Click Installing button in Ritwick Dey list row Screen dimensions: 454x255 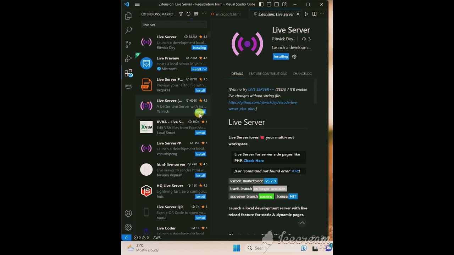199,48
